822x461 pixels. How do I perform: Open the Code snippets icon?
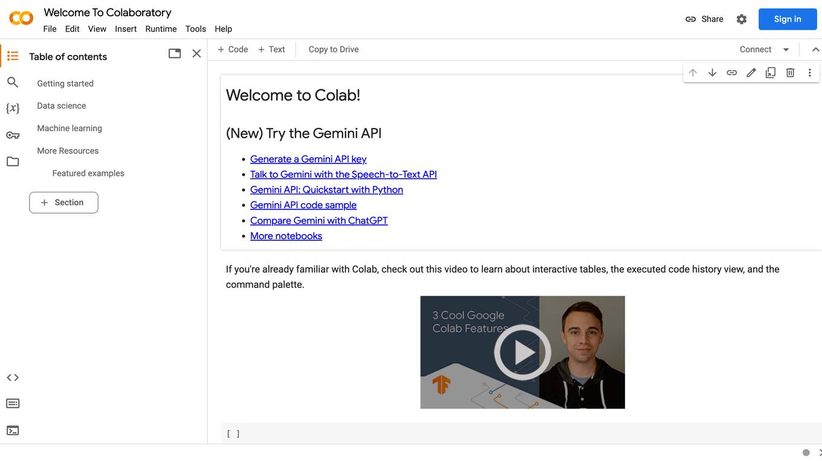[x=13, y=378]
